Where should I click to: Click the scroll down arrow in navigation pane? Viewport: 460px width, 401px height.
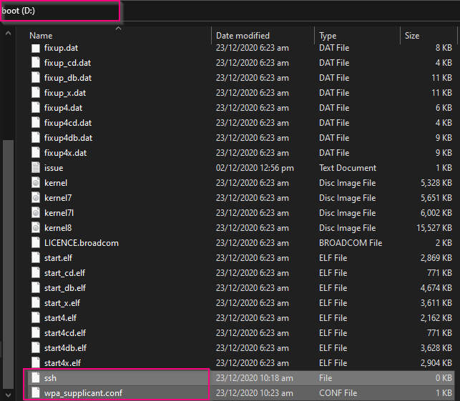[x=9, y=395]
